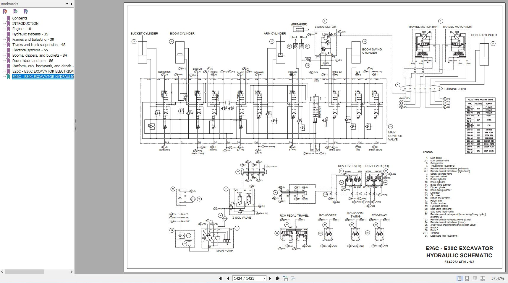Viewport: 508px width, 283px height.
Task: Delete the selected bookmark
Action: 4,11
